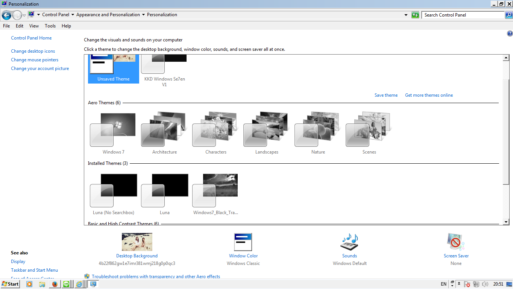Launch Internet Explorer from the taskbar
Screen dimensions: 513x289
point(79,284)
